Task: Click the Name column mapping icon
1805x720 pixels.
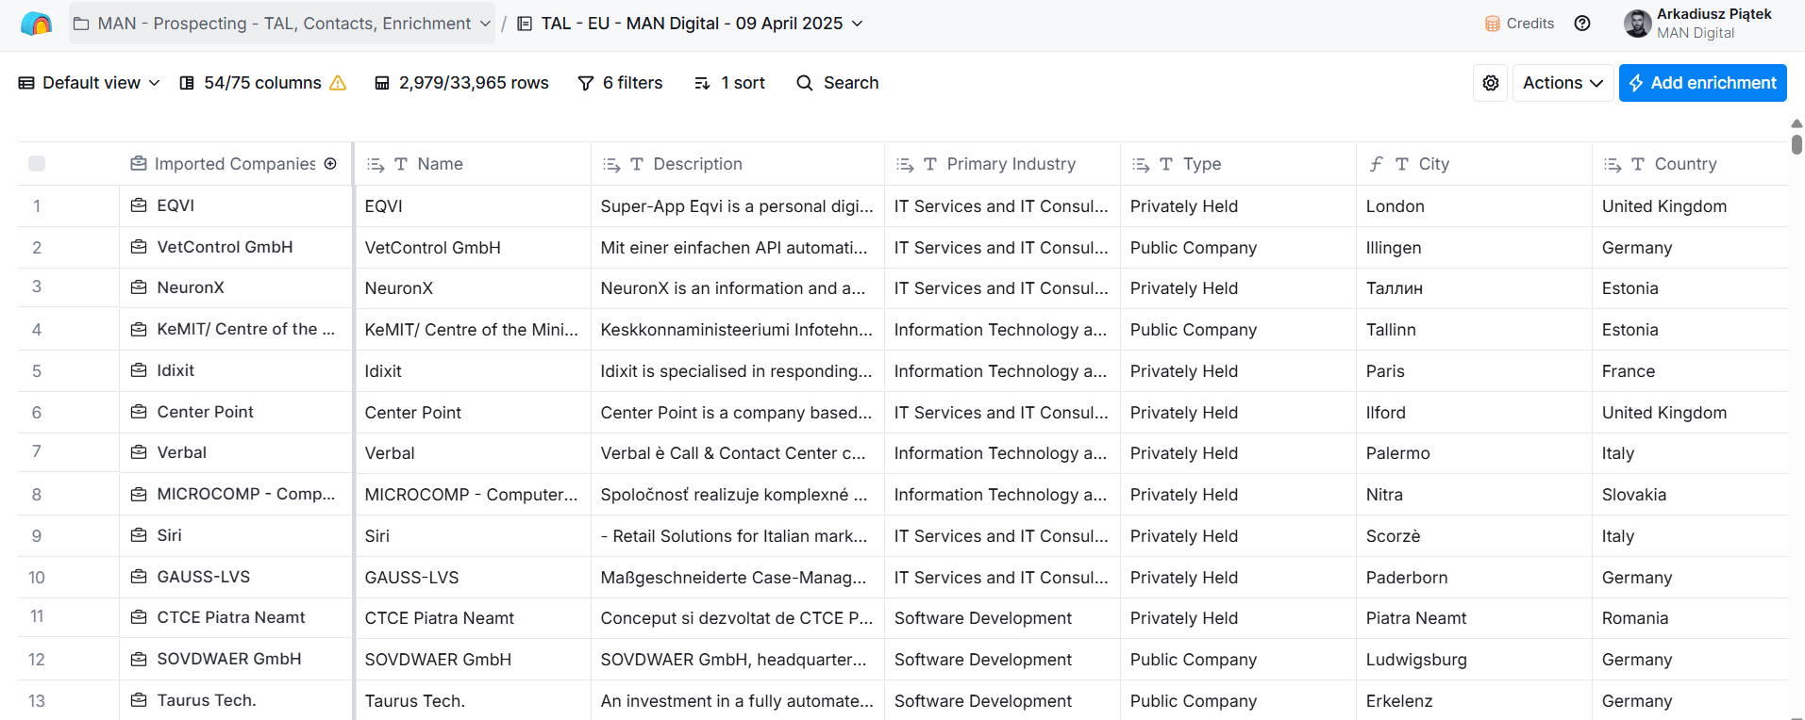Action: point(376,164)
